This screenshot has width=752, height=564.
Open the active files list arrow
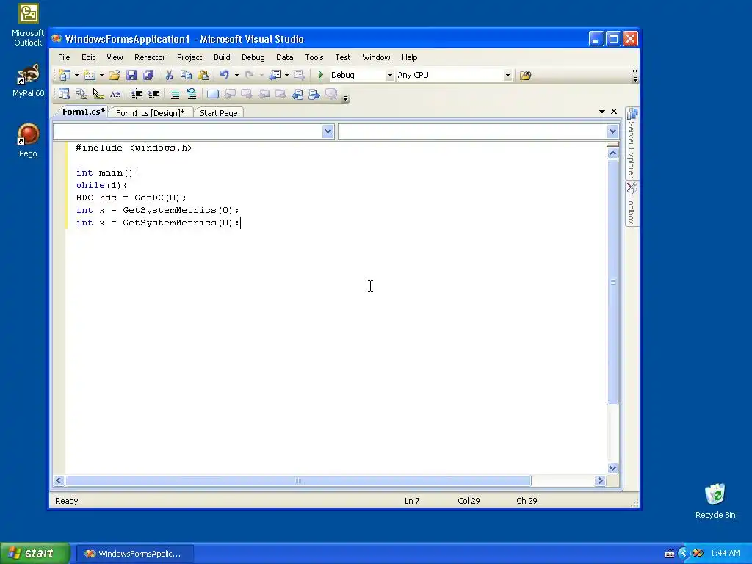602,112
